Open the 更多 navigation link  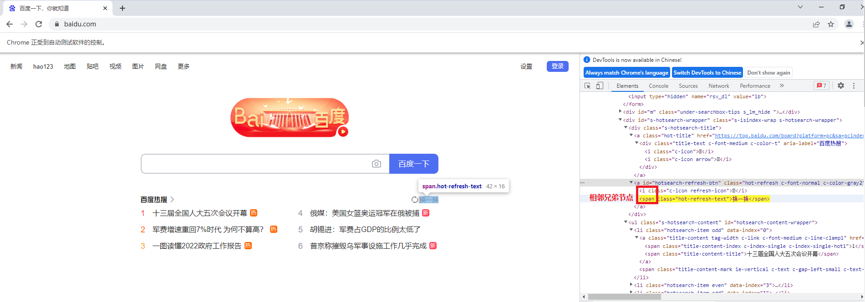(183, 66)
